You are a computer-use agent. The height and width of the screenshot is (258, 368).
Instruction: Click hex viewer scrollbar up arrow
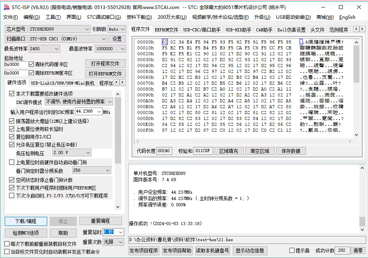356,42
